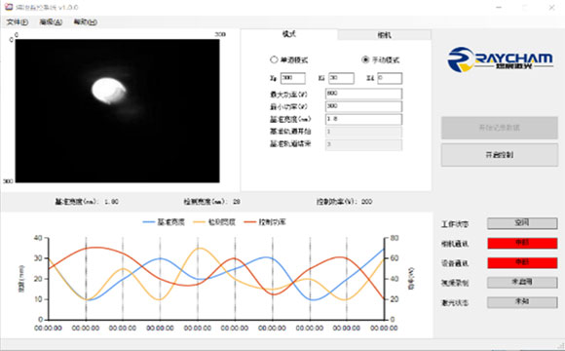Click the Raycham logo image
Screen dimensions: 565x351
click(x=500, y=59)
